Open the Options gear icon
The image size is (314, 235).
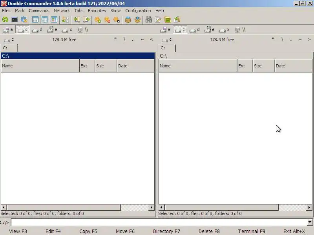tap(24, 20)
